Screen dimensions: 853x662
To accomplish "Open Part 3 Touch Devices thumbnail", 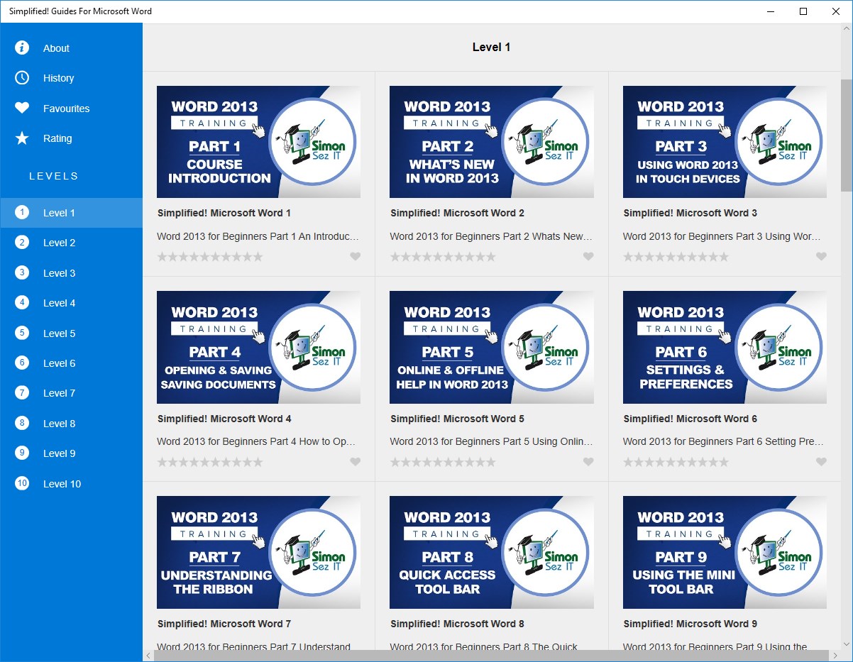I will pyautogui.click(x=725, y=142).
